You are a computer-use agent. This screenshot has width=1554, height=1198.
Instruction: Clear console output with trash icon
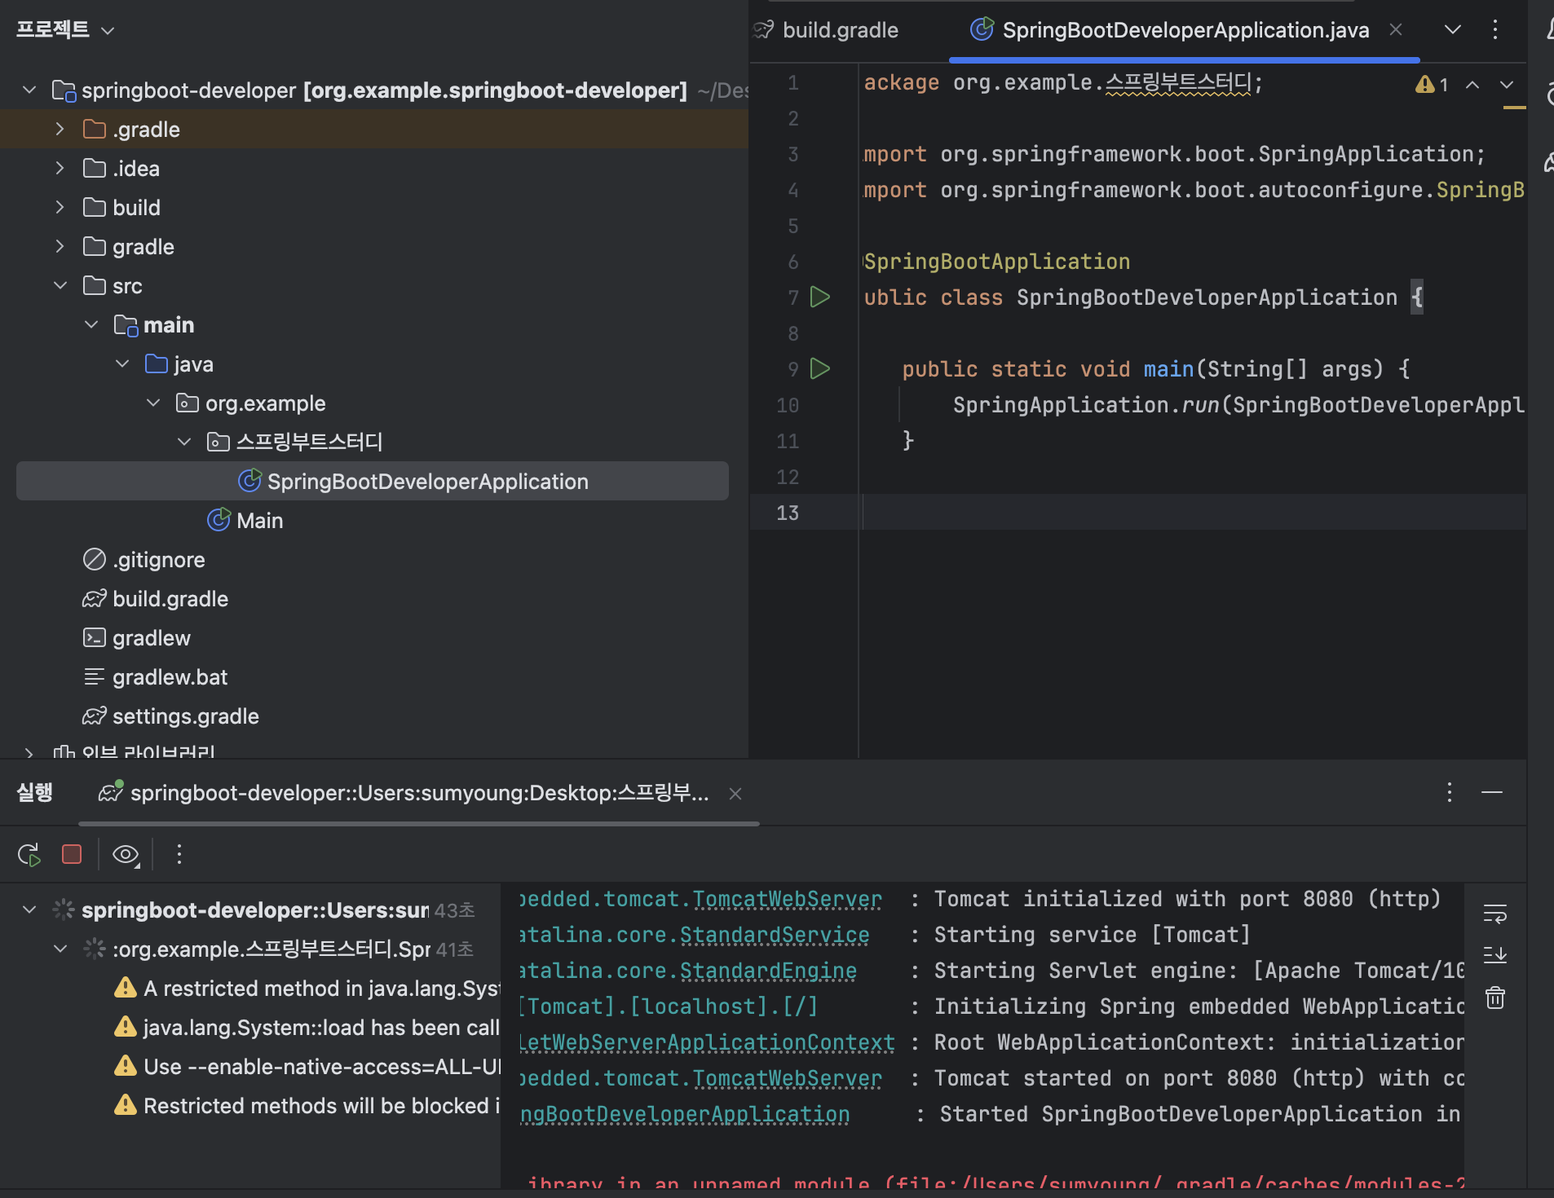pos(1494,998)
